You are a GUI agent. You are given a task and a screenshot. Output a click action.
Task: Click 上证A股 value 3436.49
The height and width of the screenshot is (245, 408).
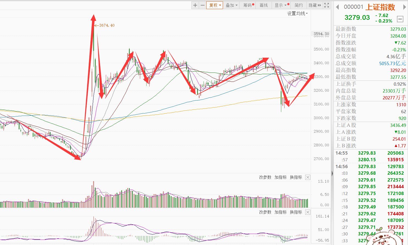(x=398, y=125)
